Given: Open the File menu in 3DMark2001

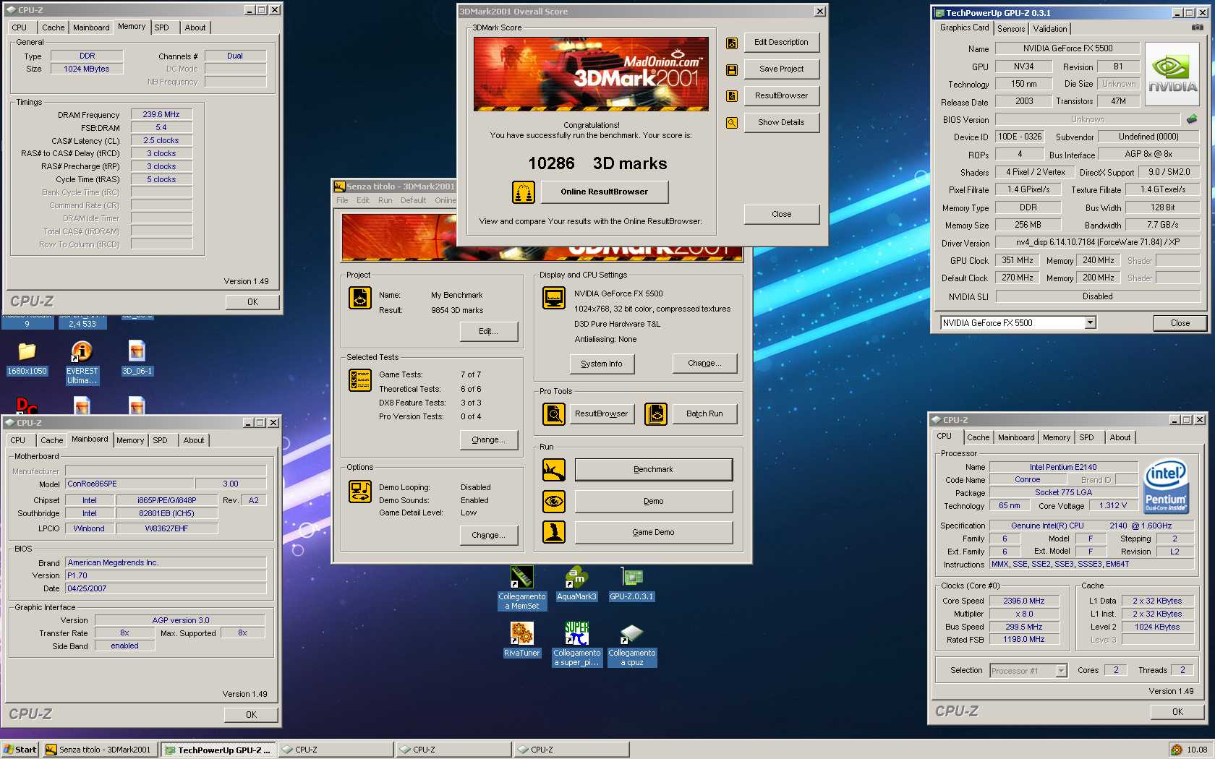Looking at the screenshot, I should (x=342, y=200).
